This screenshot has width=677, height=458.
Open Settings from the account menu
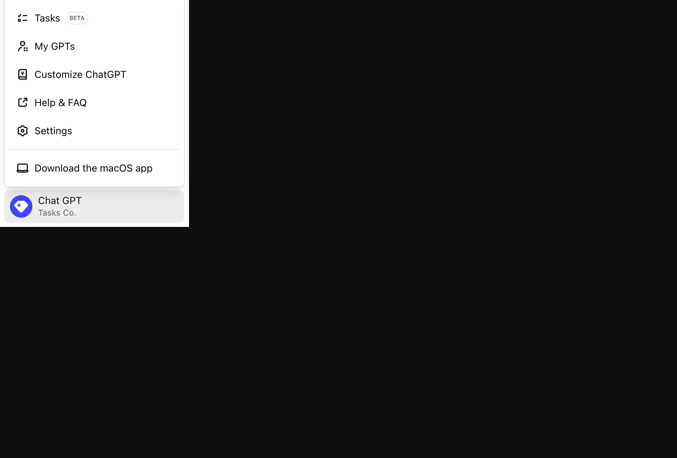click(x=94, y=131)
